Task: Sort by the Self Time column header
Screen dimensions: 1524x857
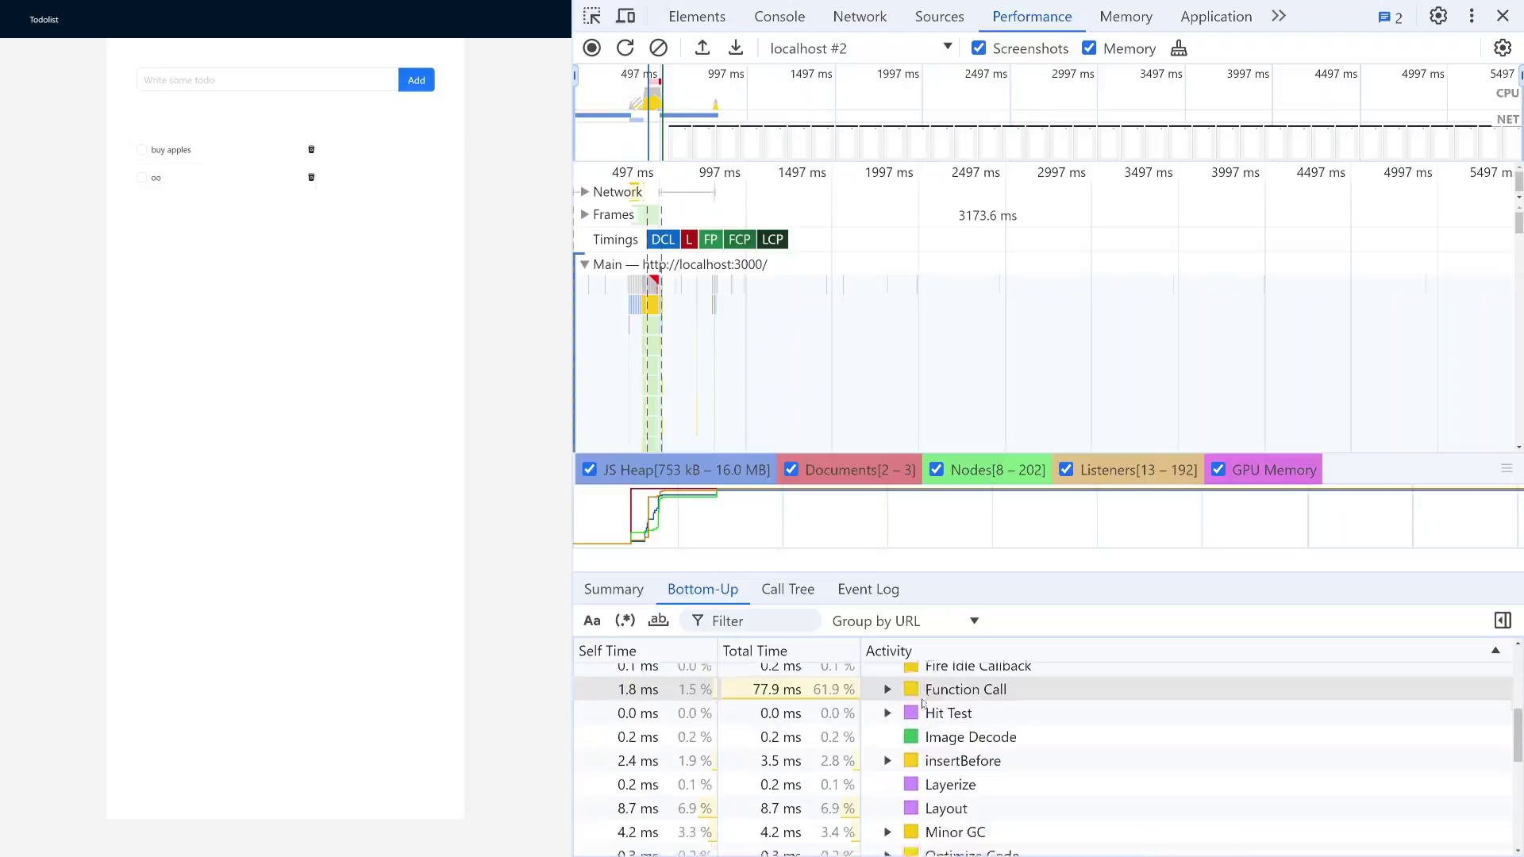Action: coord(645,651)
